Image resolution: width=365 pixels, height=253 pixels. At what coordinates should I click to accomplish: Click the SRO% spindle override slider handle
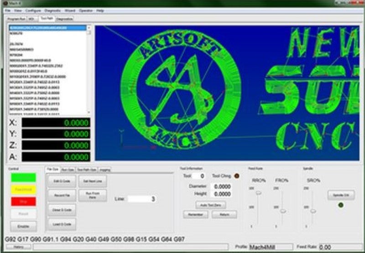click(313, 211)
